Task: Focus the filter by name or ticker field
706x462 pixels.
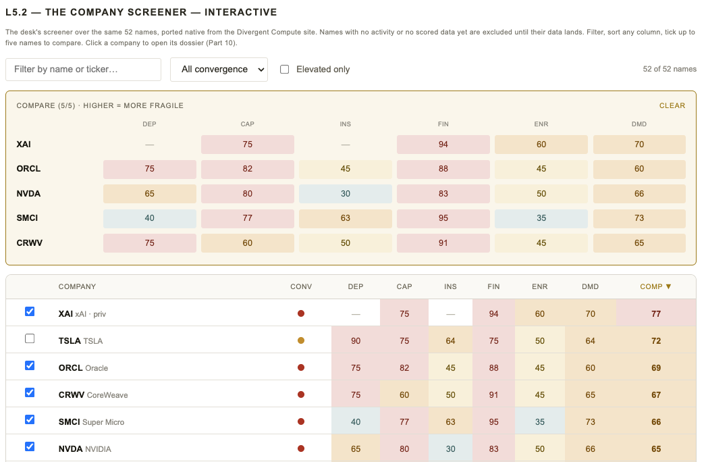Action: [x=83, y=70]
